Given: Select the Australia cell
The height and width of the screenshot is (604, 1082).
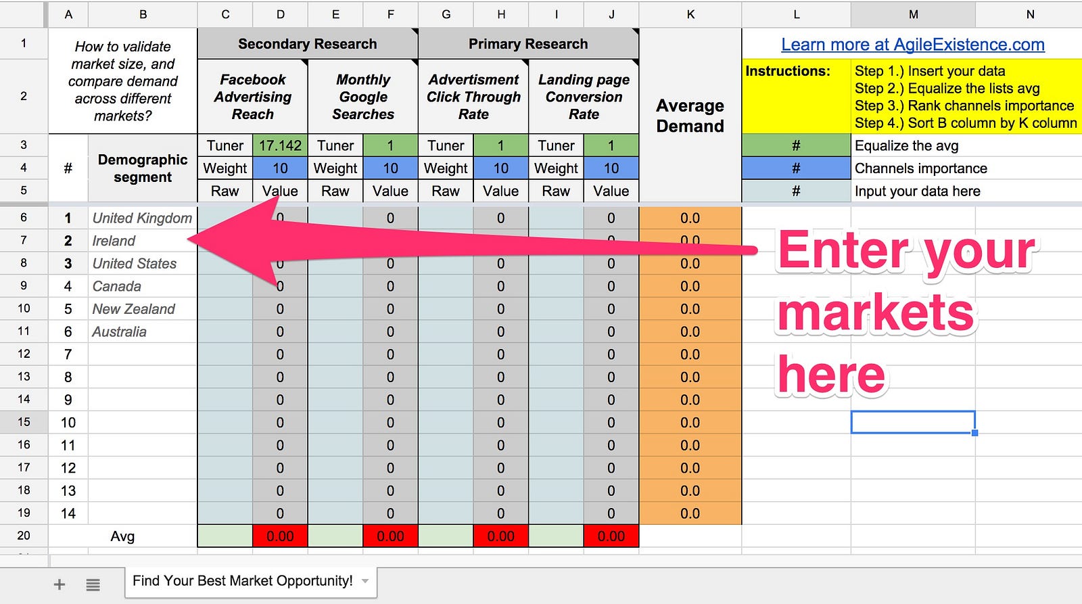Looking at the screenshot, I should pos(143,331).
